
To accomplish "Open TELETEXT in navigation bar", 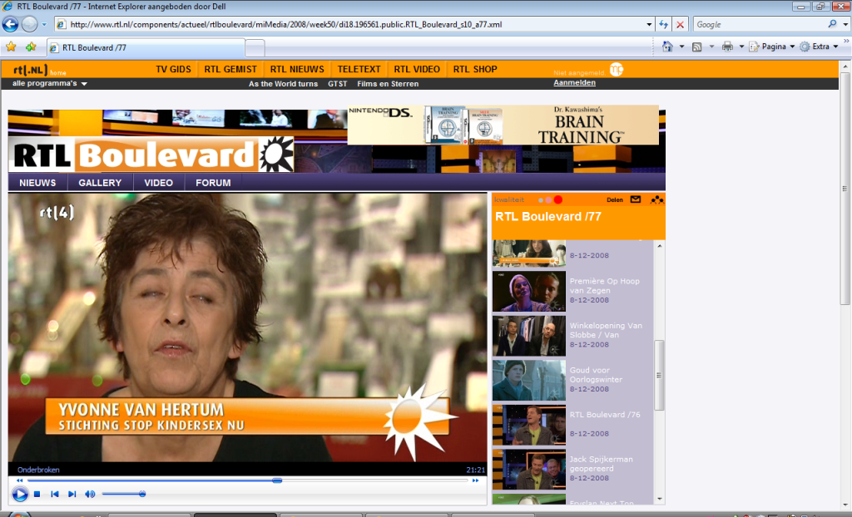I will (359, 69).
